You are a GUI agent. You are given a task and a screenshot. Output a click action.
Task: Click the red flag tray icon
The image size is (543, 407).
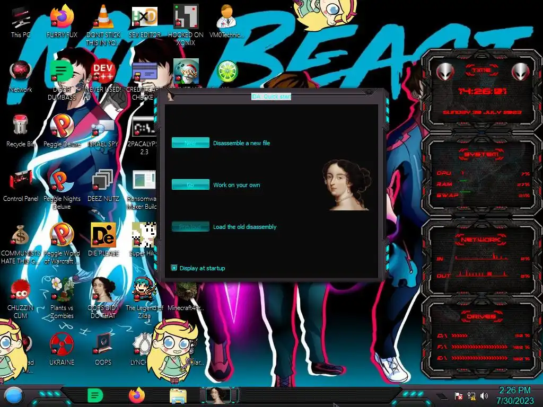(x=459, y=396)
